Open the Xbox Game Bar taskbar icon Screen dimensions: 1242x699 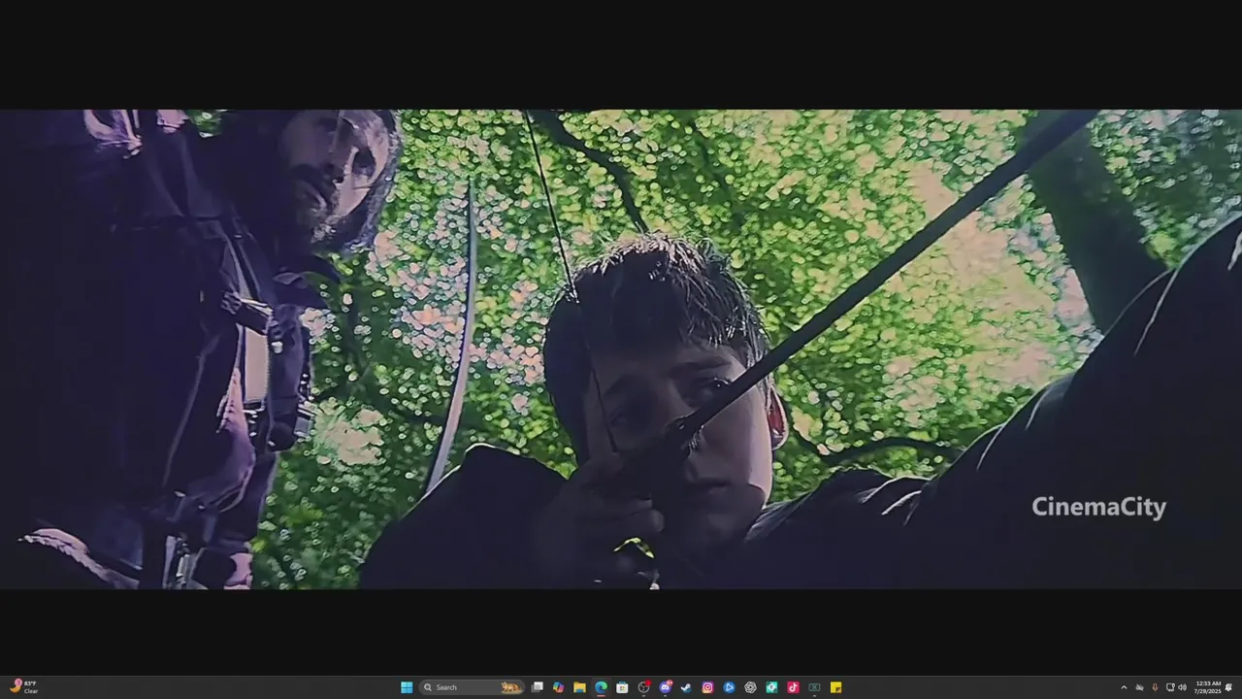(x=814, y=687)
